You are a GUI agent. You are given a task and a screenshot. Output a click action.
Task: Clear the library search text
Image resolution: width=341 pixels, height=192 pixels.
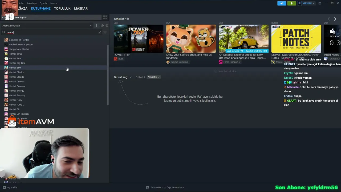pyautogui.click(x=100, y=32)
